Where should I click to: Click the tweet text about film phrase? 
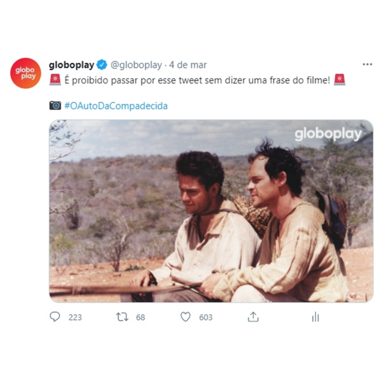197,80
